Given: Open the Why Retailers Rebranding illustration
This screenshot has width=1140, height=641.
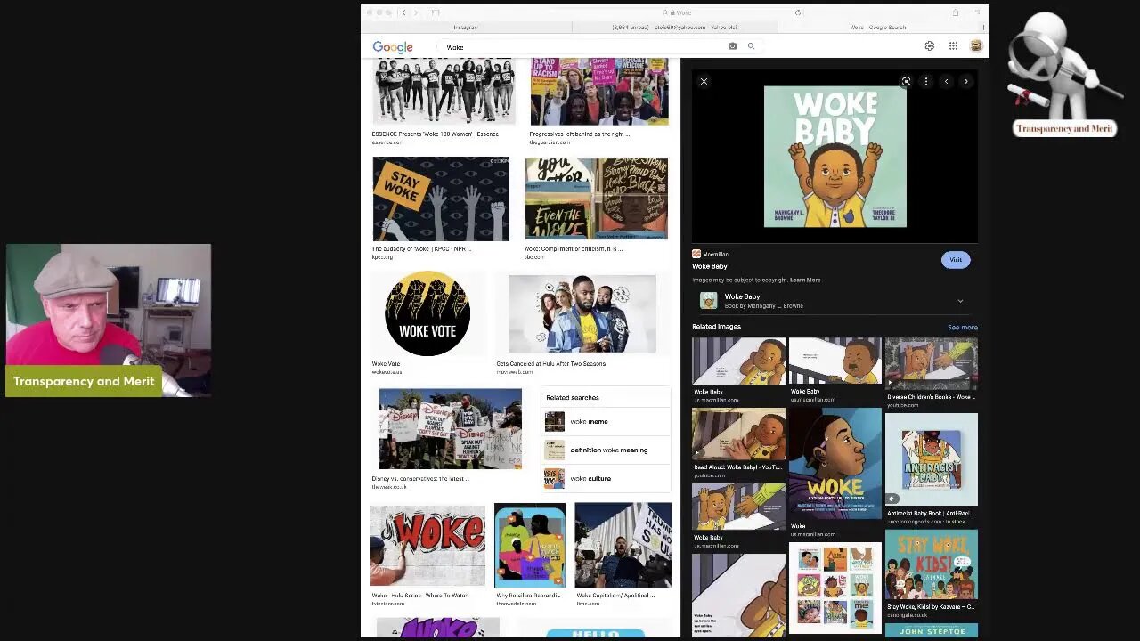Looking at the screenshot, I should click(x=530, y=545).
